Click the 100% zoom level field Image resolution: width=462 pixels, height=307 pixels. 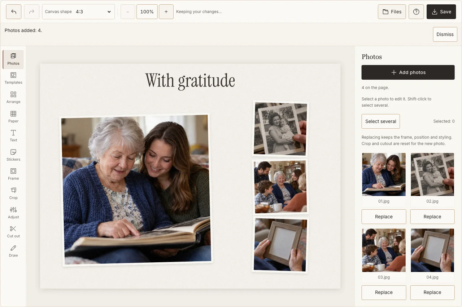pyautogui.click(x=147, y=12)
